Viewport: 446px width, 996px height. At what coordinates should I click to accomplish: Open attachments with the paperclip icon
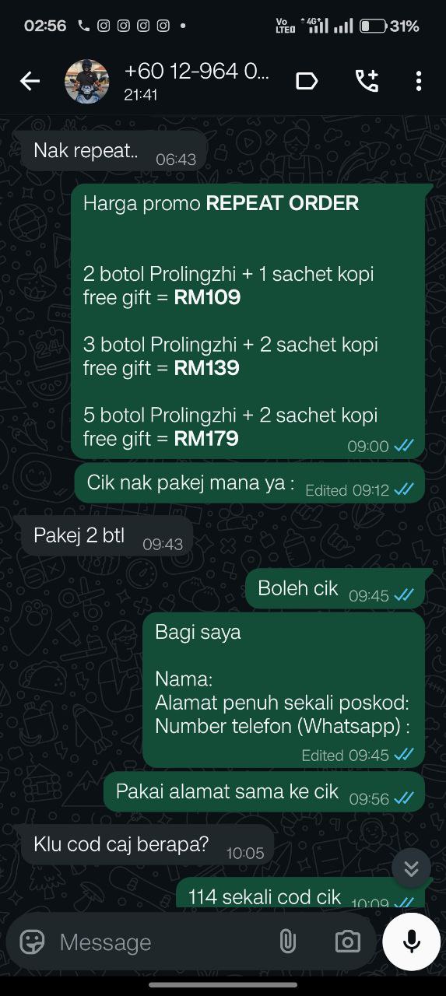coord(287,942)
